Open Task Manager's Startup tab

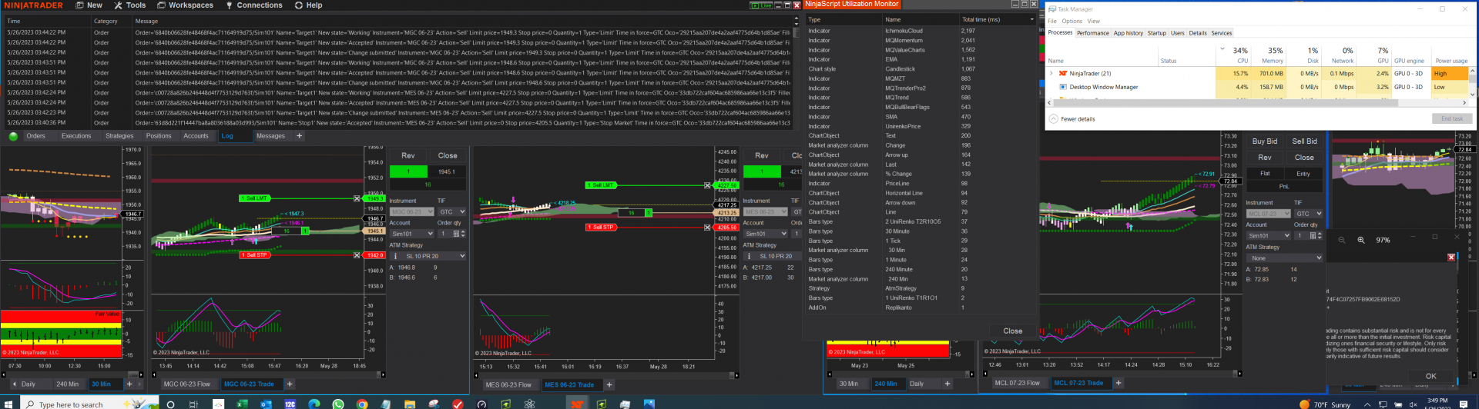coord(1156,33)
